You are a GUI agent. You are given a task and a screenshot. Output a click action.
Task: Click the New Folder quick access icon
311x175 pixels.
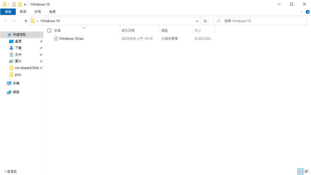click(20, 4)
